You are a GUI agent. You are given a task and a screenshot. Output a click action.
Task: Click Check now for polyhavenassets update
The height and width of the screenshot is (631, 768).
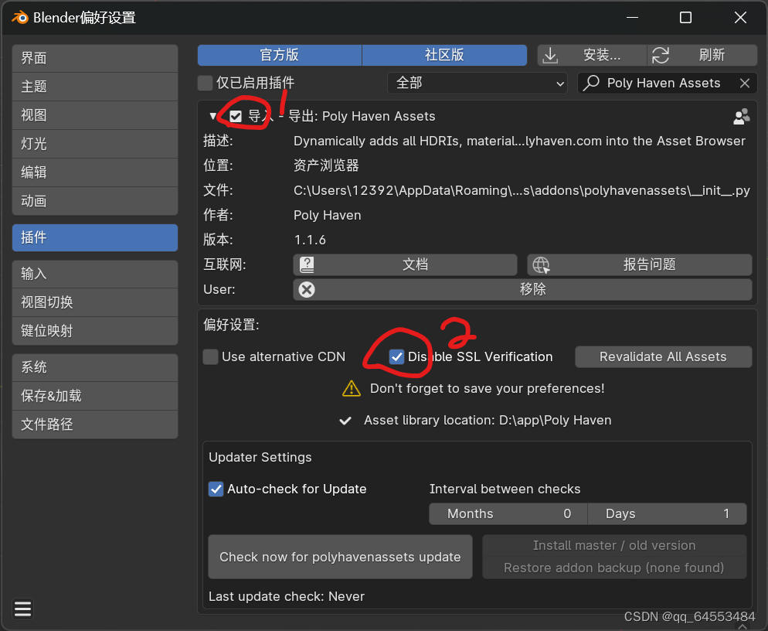(x=341, y=557)
